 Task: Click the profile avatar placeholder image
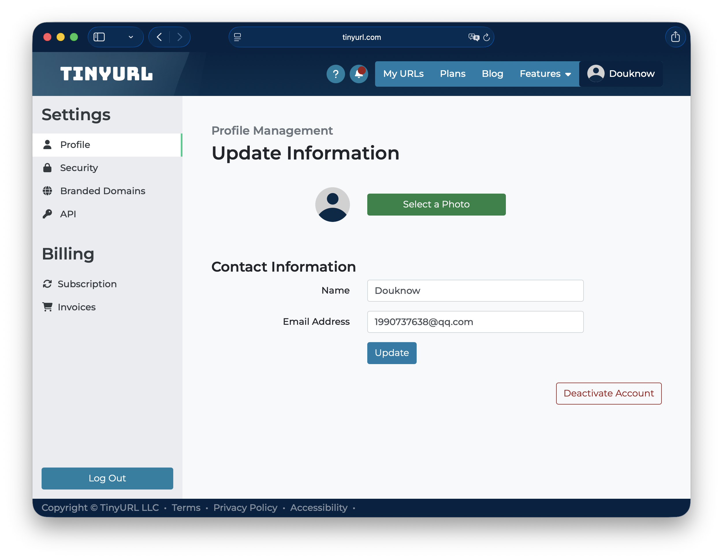(x=332, y=205)
